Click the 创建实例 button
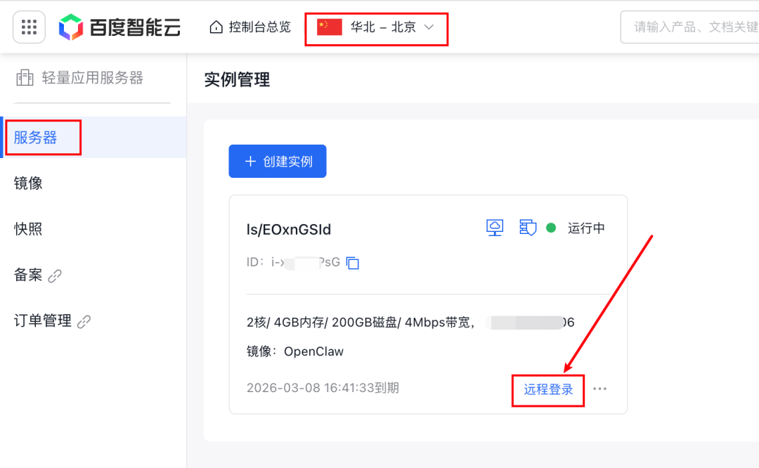Viewport: 759px width, 468px height. [277, 161]
